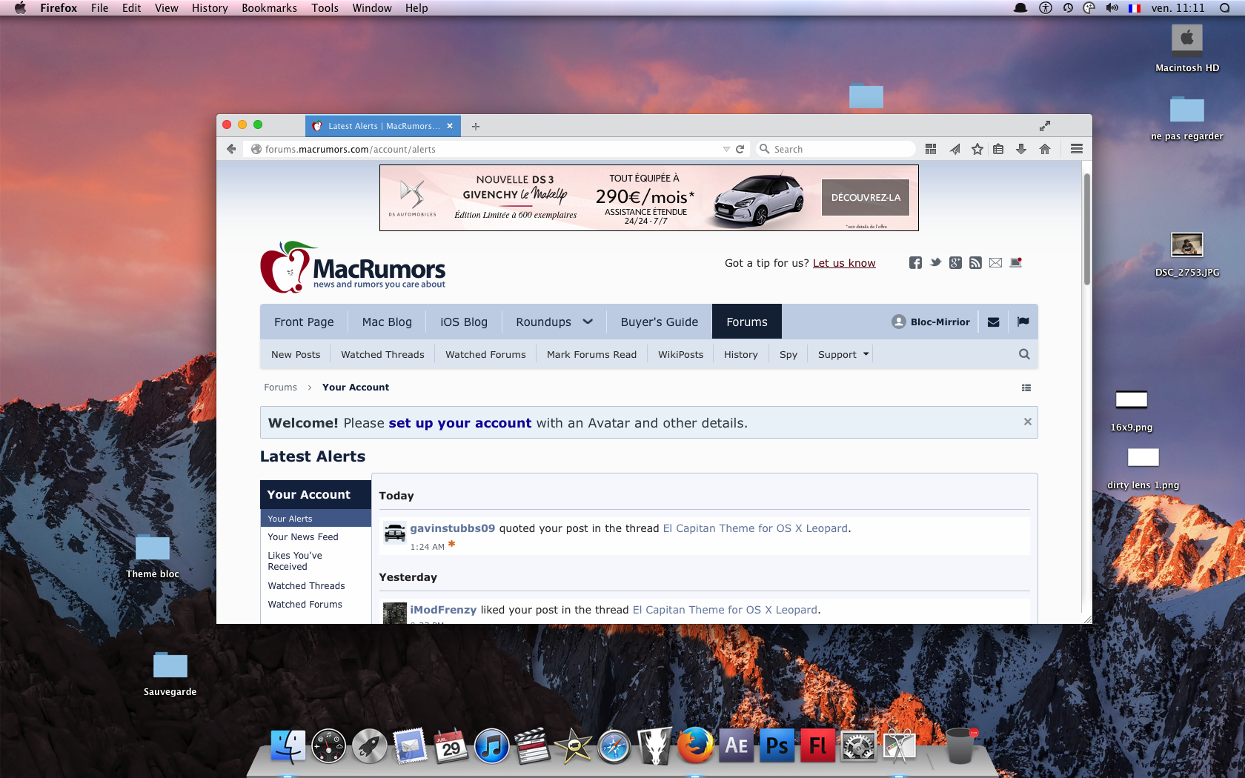The width and height of the screenshot is (1245, 778).
Task: Open the Bloc-Mirrior account menu
Action: pyautogui.click(x=931, y=322)
